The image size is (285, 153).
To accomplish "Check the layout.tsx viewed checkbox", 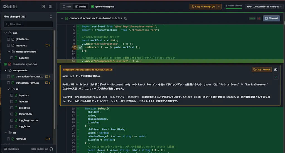I will coord(8,45).
